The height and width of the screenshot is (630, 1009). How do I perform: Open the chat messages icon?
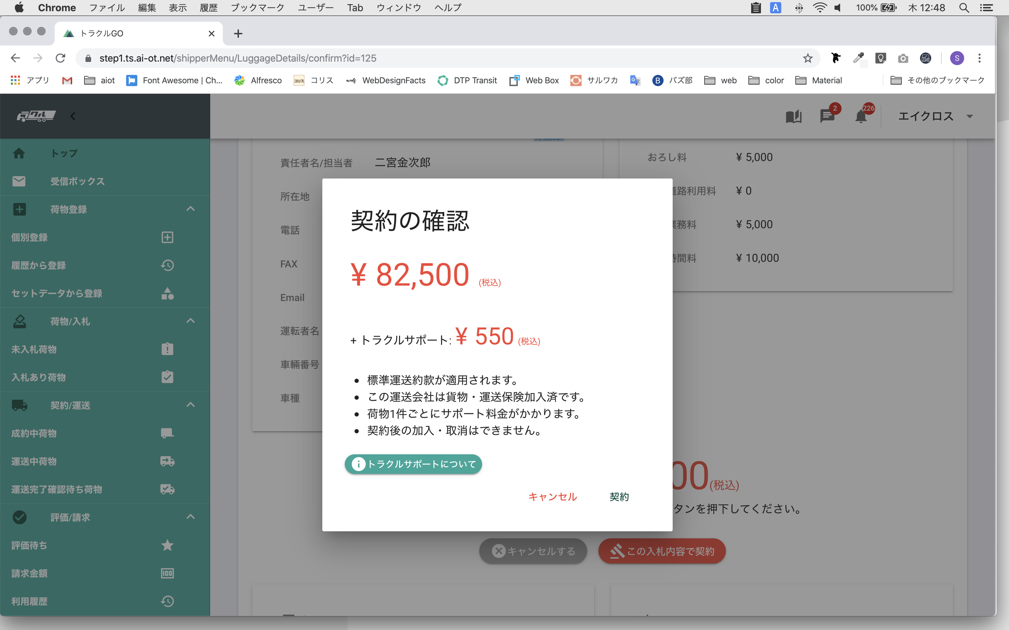pyautogui.click(x=827, y=116)
